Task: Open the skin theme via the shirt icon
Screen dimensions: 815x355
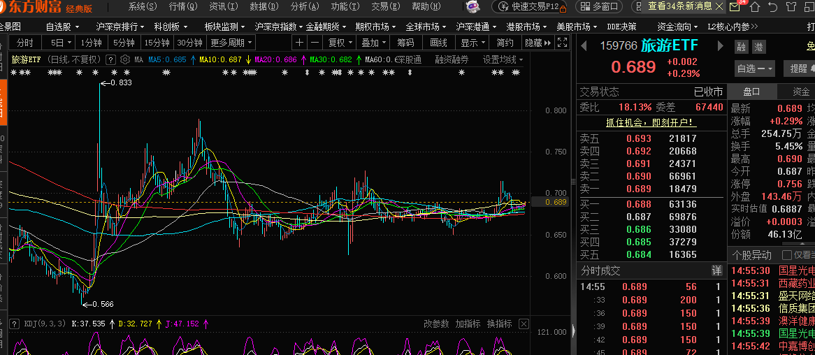Action: [792, 7]
